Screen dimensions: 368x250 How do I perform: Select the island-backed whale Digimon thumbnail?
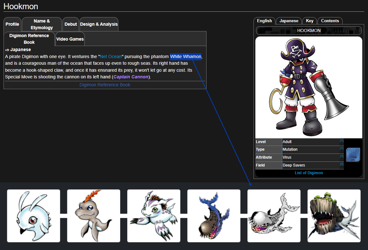point(334,216)
